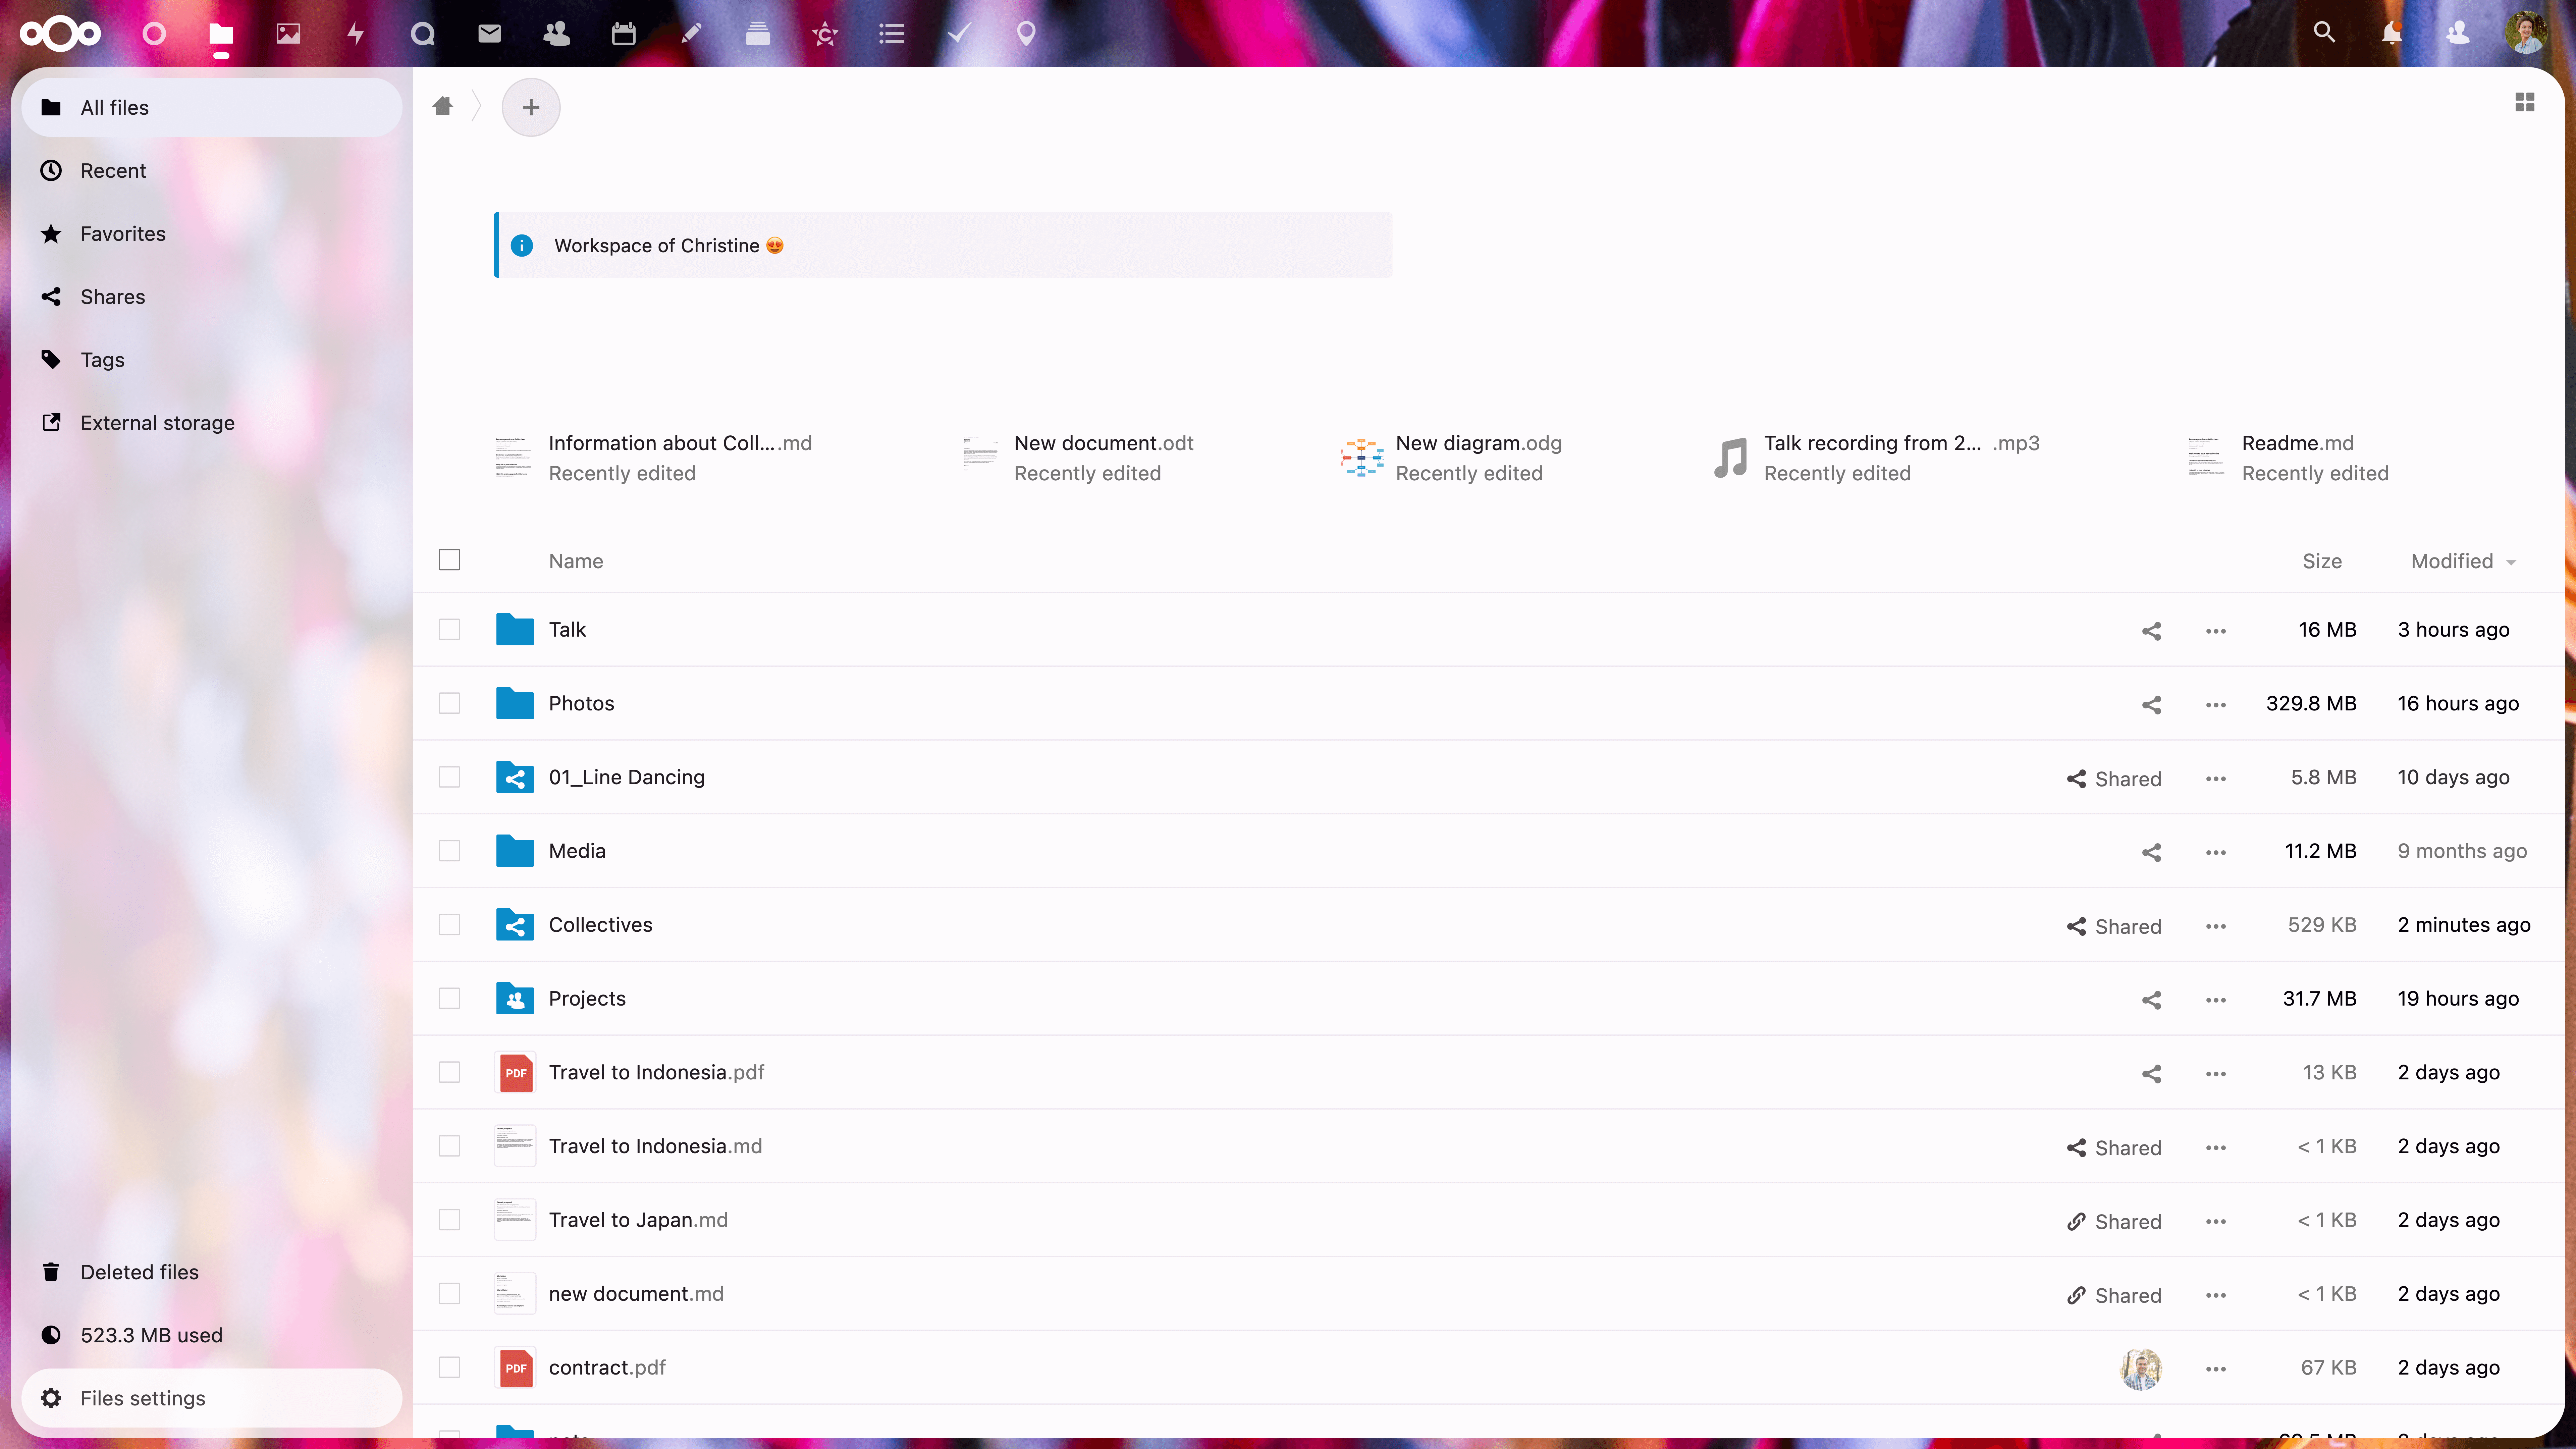Click the share icon for Projects folder
This screenshot has height=1449, width=2576.
(x=2151, y=1000)
